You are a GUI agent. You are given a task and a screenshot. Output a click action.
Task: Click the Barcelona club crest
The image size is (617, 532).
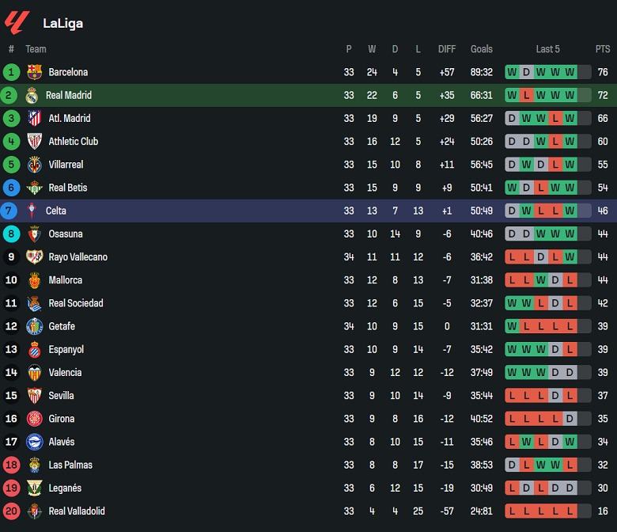pos(34,72)
